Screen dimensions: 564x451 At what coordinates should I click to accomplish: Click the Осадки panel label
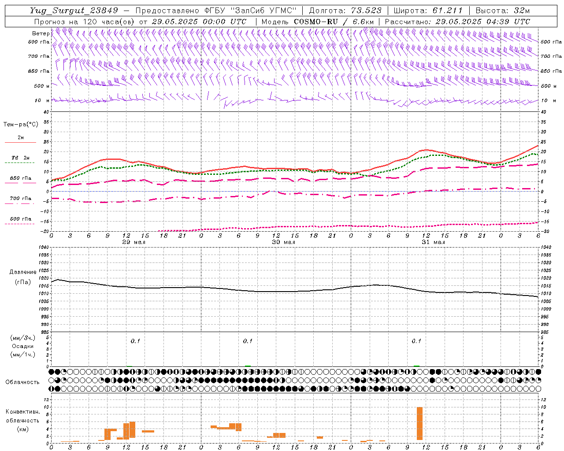click(x=23, y=347)
